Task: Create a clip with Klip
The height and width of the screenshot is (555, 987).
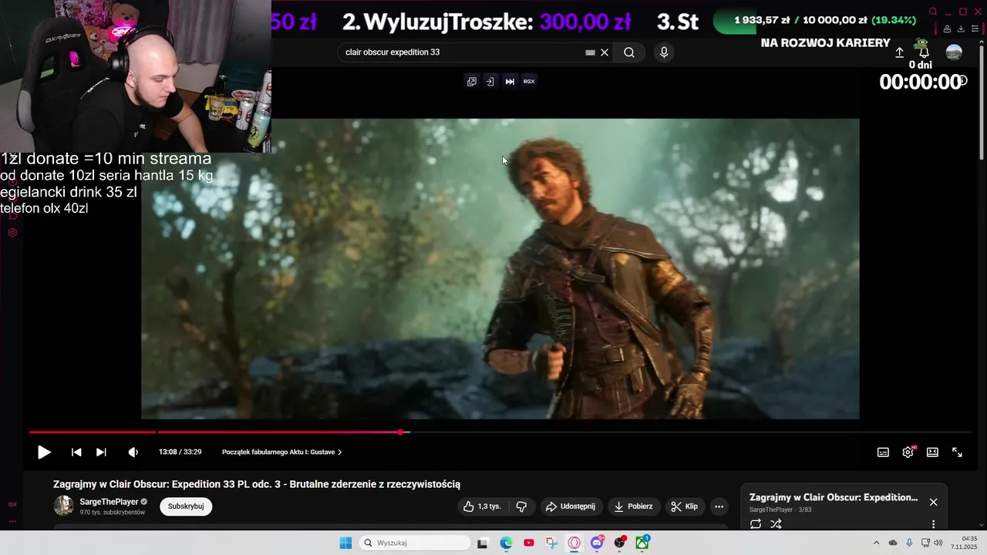Action: 685,506
